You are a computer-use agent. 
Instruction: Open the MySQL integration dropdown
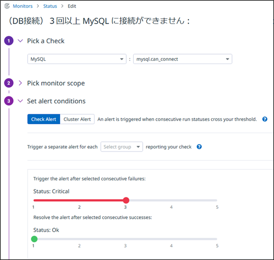click(x=77, y=59)
